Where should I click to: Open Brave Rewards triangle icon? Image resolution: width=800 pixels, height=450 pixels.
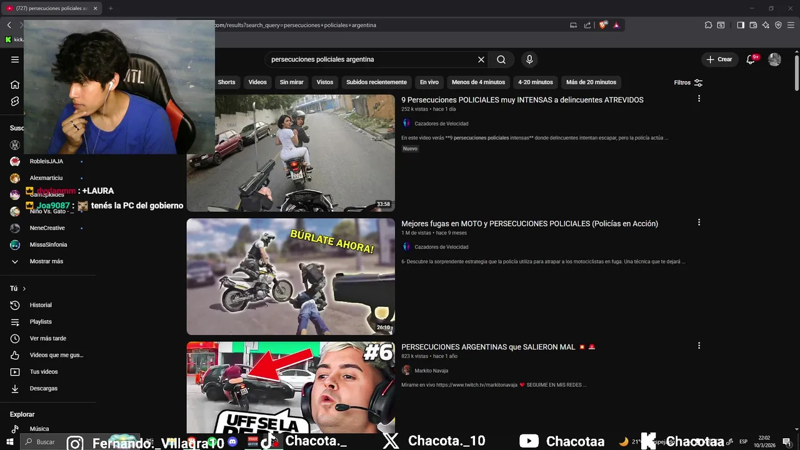pos(616,25)
